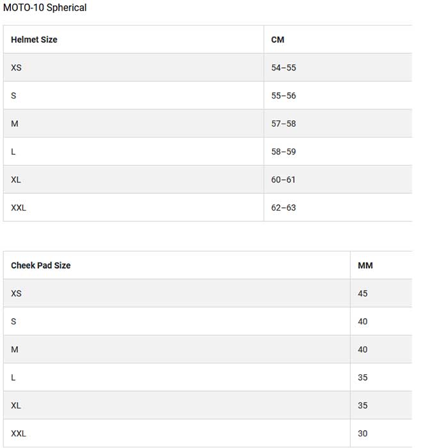This screenshot has width=448, height=448.
Task: Click the MM column header
Action: (365, 266)
